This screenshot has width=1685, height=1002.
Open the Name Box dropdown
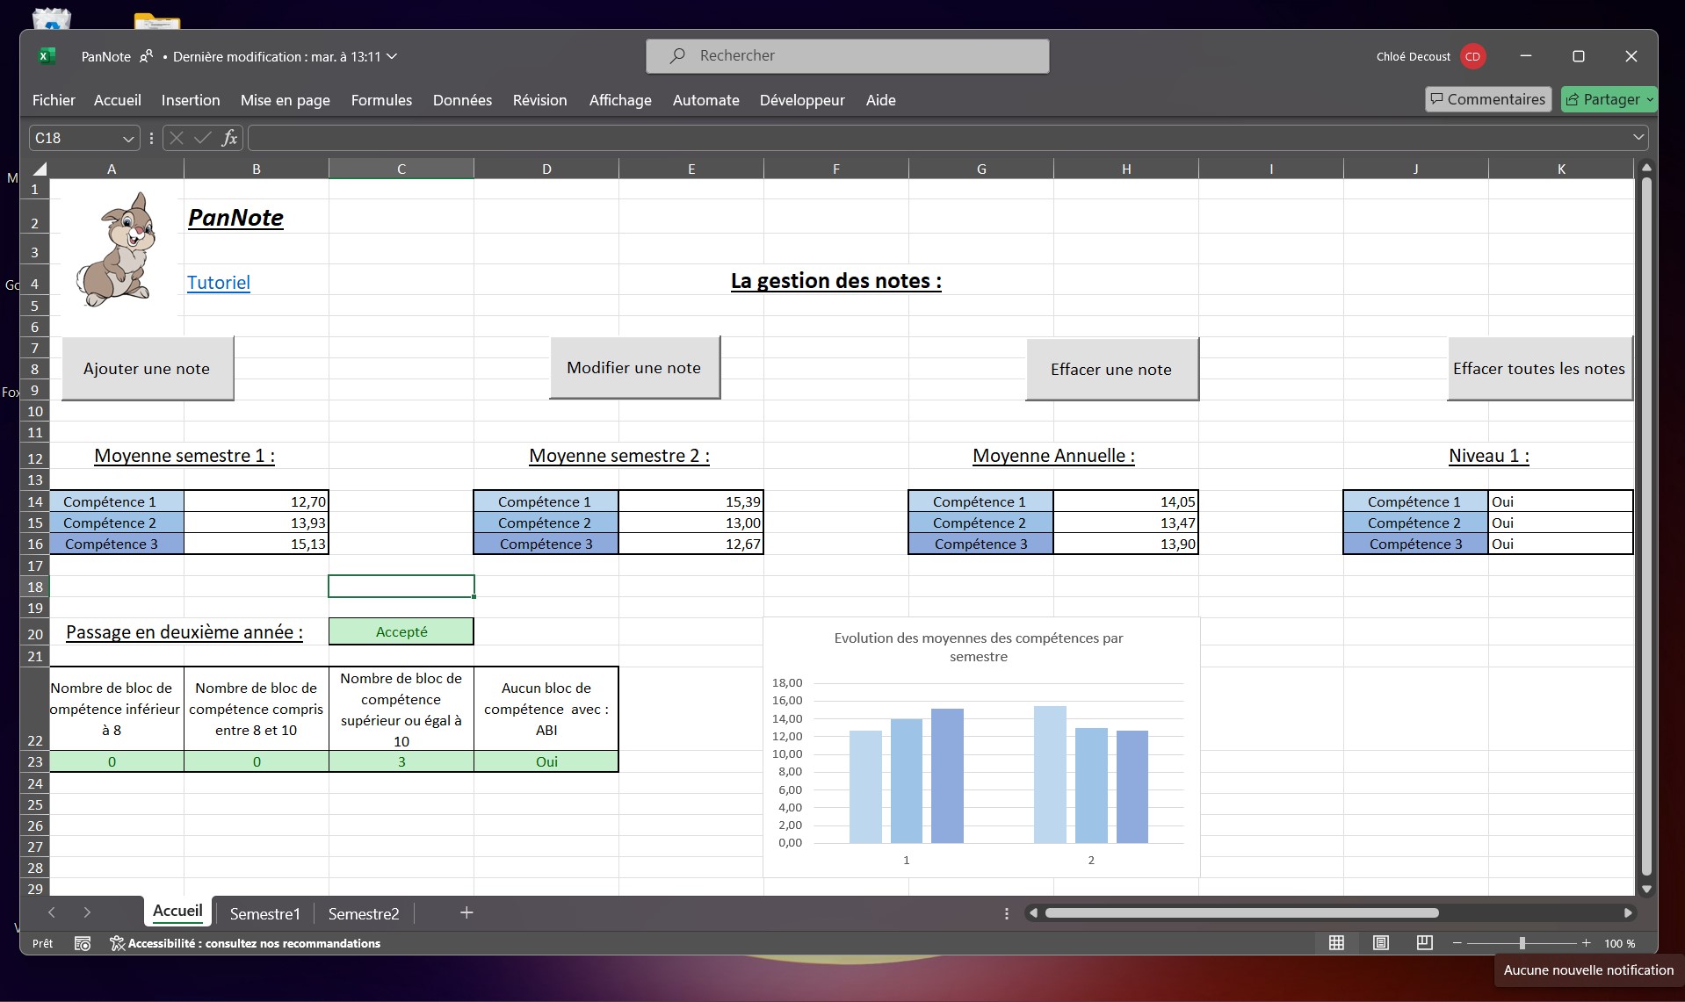click(x=128, y=139)
